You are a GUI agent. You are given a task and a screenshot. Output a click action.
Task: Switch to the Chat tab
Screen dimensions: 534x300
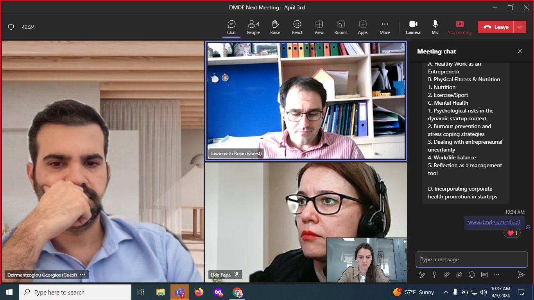pyautogui.click(x=231, y=27)
